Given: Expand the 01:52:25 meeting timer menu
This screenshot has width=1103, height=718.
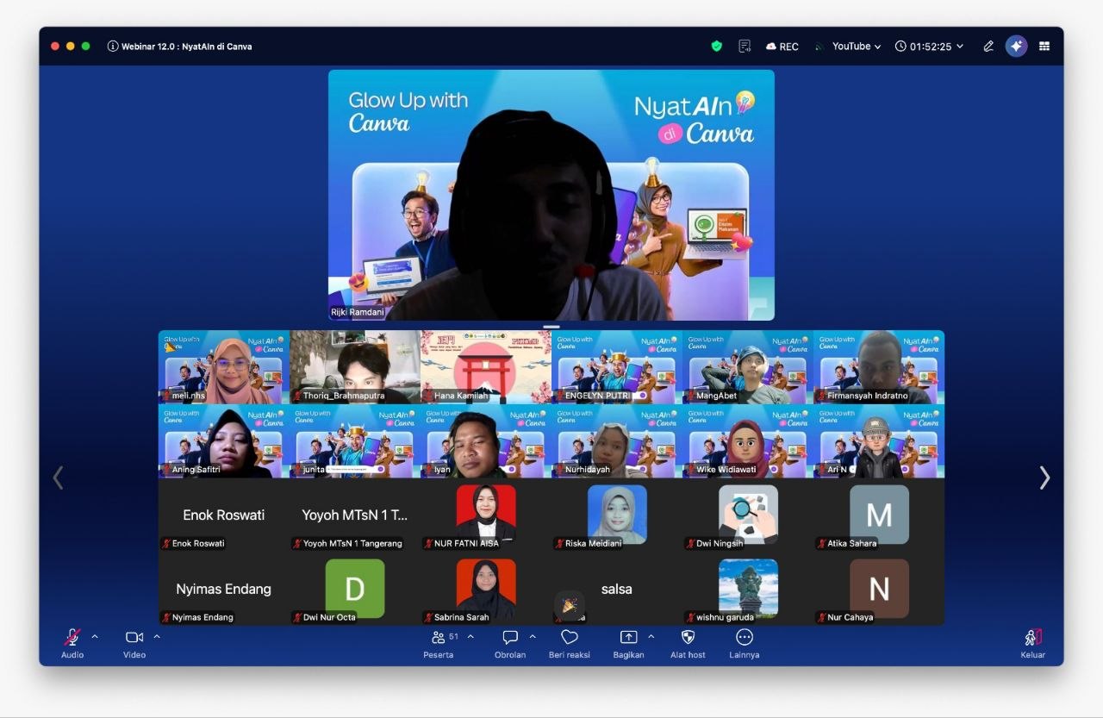Looking at the screenshot, I should click(929, 47).
